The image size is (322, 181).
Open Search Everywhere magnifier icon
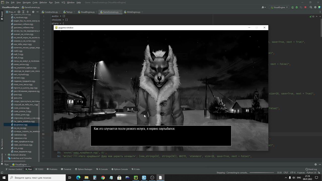coord(311,8)
